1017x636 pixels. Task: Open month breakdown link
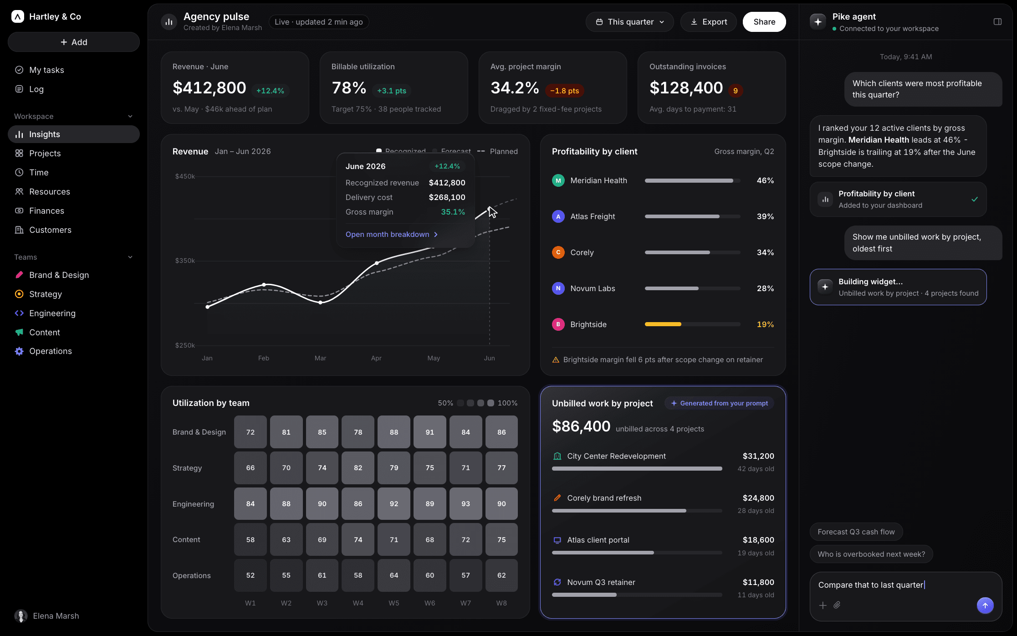click(391, 234)
